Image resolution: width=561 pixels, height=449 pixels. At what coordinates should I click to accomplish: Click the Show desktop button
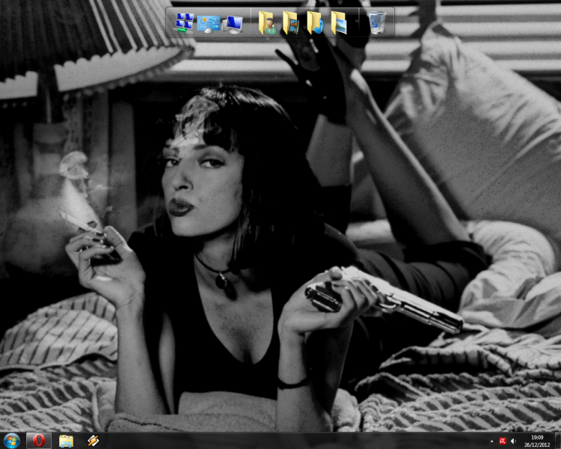pyautogui.click(x=557, y=441)
